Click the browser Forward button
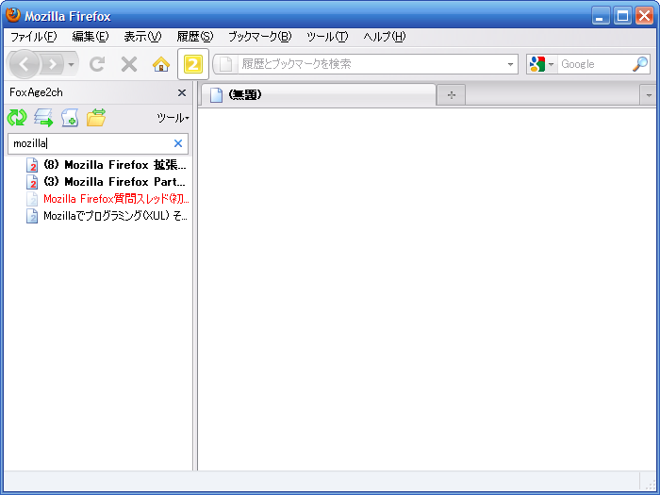 point(52,64)
